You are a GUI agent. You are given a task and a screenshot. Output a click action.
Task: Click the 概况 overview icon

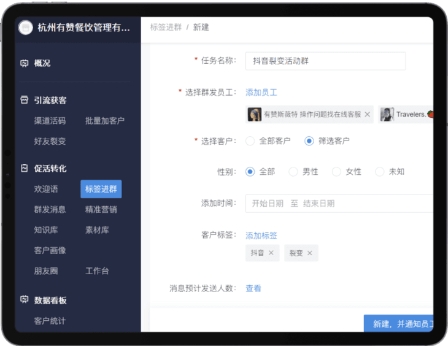click(x=25, y=63)
